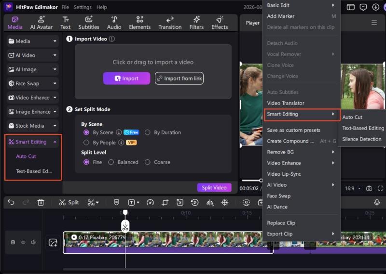Click the purple Import button
The width and height of the screenshot is (386, 274).
(126, 78)
